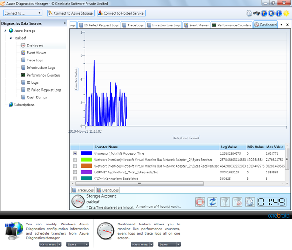292x250 pixels.
Task: Click the gauge icon beside Storage Account
Action: pos(78,201)
